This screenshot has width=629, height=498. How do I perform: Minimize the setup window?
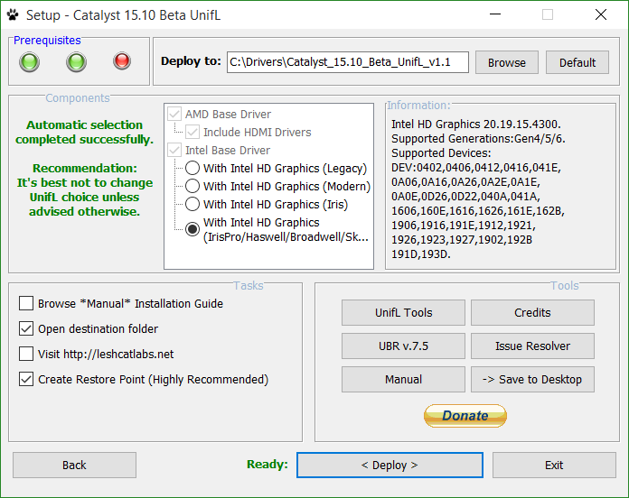click(495, 14)
